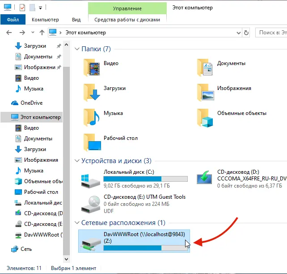Select the Загрузки folder icon in main pane
This screenshot has height=274, width=287.
pos(92,93)
